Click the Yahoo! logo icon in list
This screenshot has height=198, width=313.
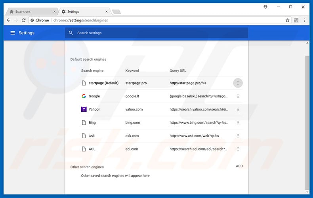tap(84, 109)
